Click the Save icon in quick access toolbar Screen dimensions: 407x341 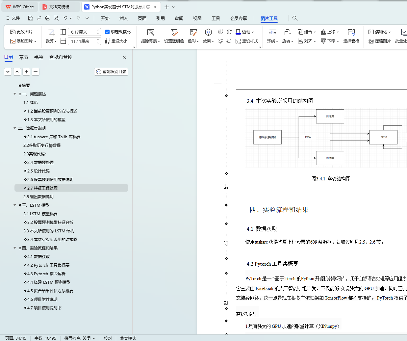coord(31,18)
